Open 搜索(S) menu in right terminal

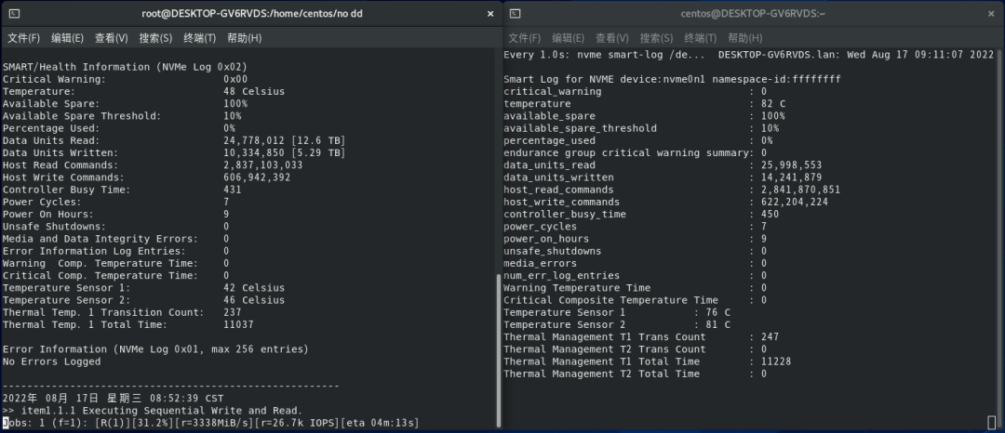tap(656, 38)
